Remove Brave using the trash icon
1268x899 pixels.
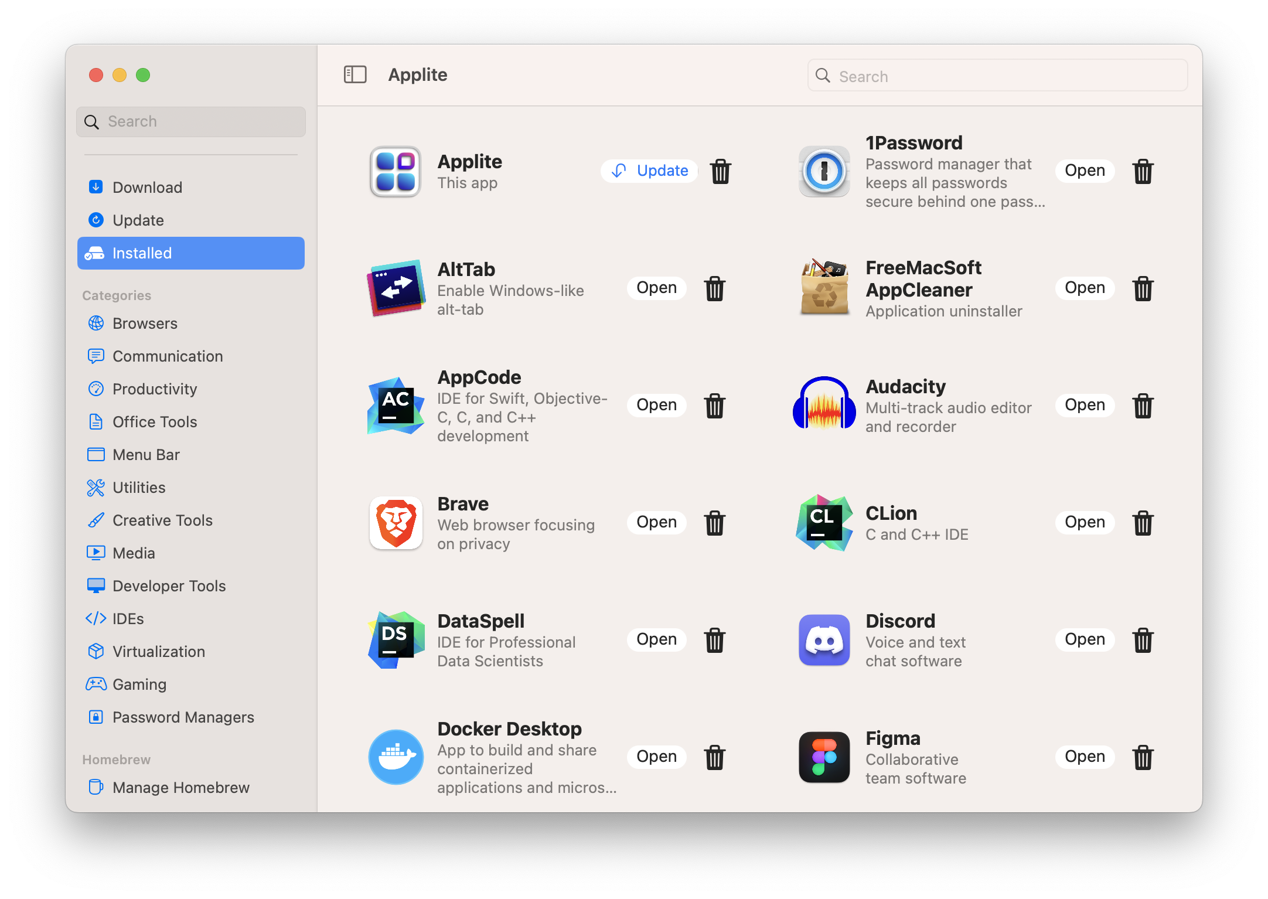pyautogui.click(x=715, y=523)
